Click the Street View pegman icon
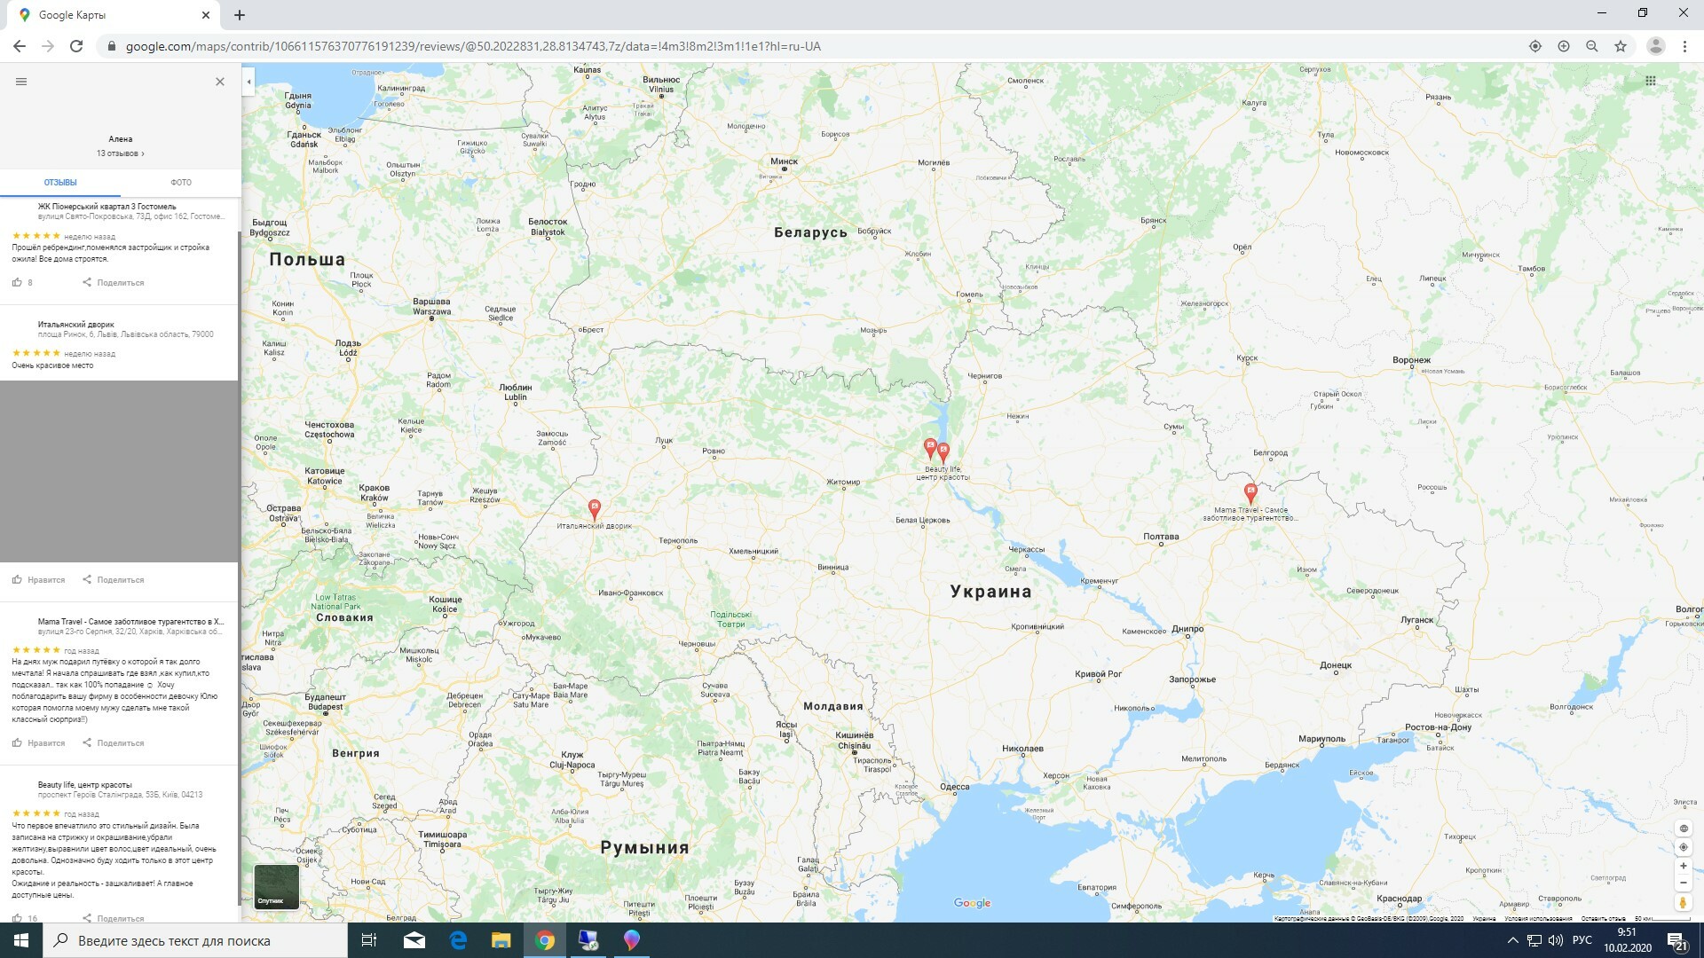The width and height of the screenshot is (1704, 958). pos(1683,903)
